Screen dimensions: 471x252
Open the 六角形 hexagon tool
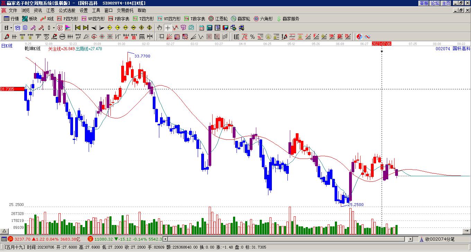(x=263, y=19)
